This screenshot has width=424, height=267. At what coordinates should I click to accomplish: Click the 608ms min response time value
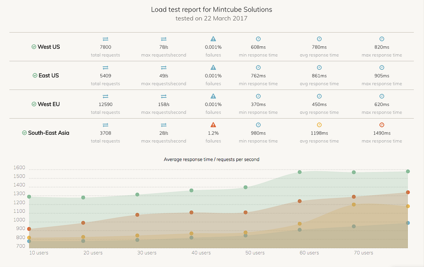tap(258, 47)
